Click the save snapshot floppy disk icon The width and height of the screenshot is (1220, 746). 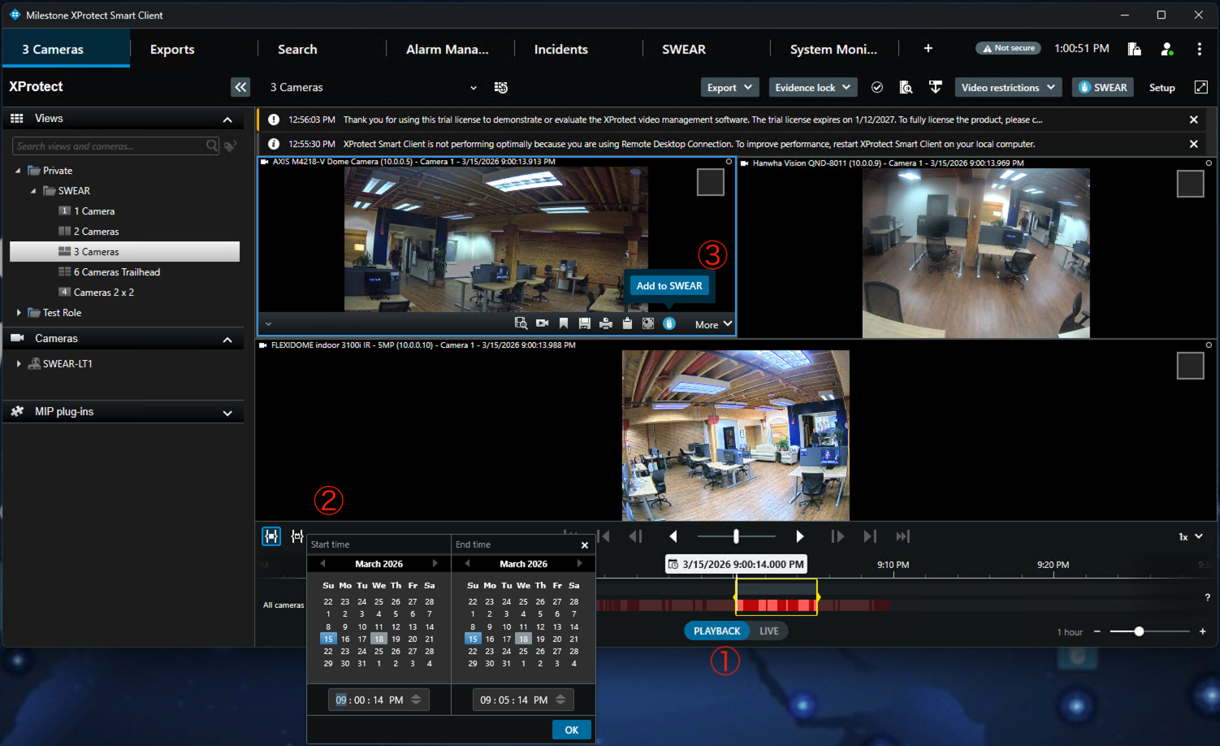tap(585, 323)
